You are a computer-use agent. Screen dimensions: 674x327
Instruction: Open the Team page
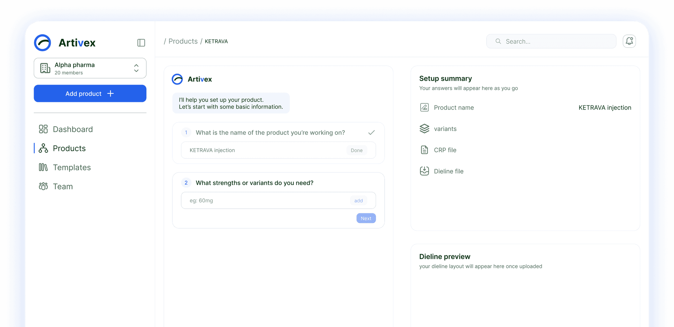63,187
